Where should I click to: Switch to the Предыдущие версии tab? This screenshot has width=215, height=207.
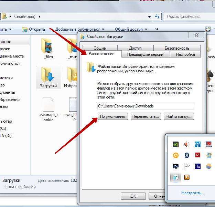pos(146,54)
